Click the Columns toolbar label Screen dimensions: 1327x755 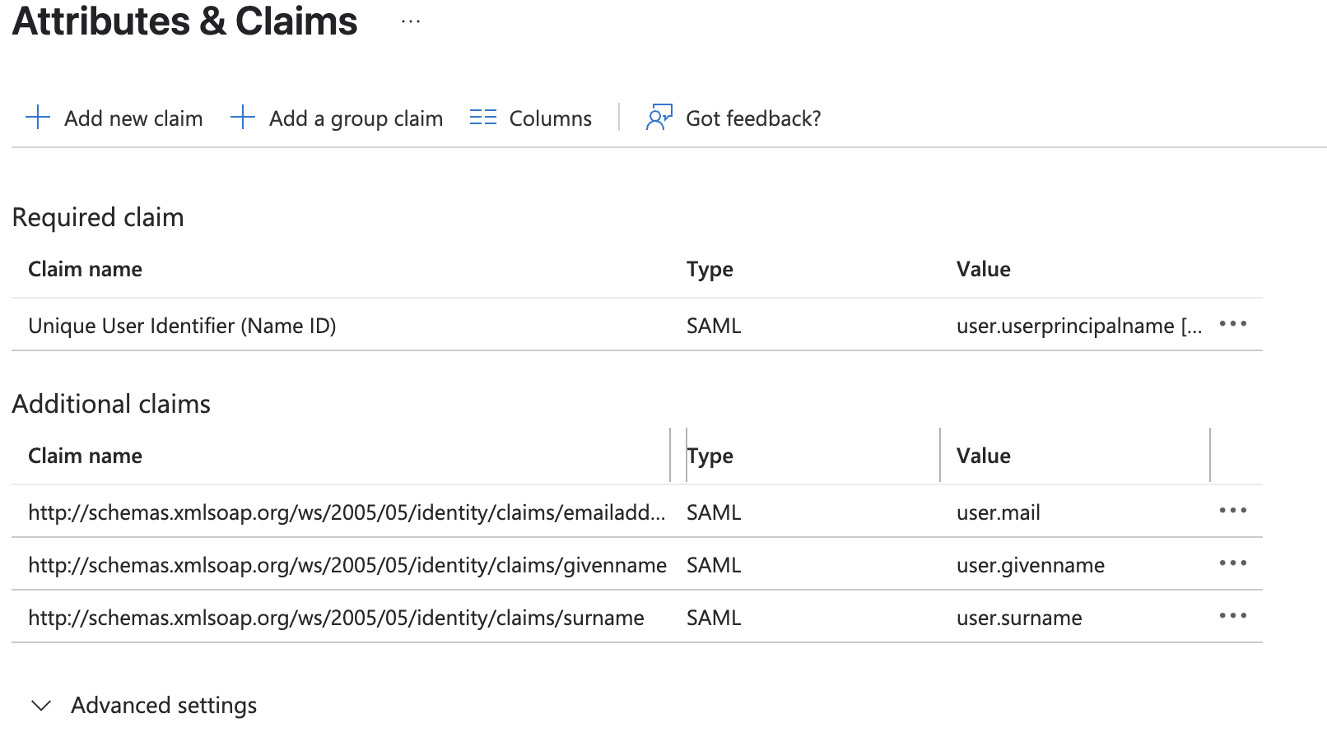pos(550,118)
